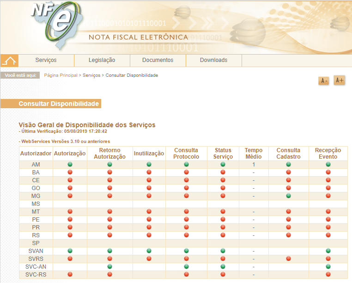Open the Documentos menu
The height and width of the screenshot is (283, 352).
coord(158,60)
